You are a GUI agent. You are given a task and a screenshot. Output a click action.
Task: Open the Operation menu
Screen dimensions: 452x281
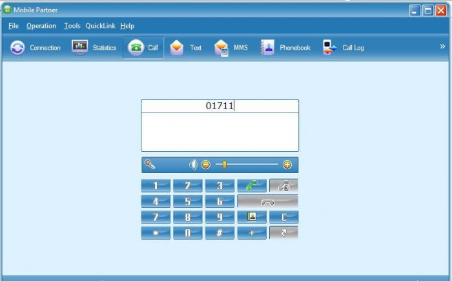click(x=41, y=26)
